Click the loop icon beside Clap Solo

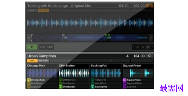pyautogui.click(x=29, y=87)
